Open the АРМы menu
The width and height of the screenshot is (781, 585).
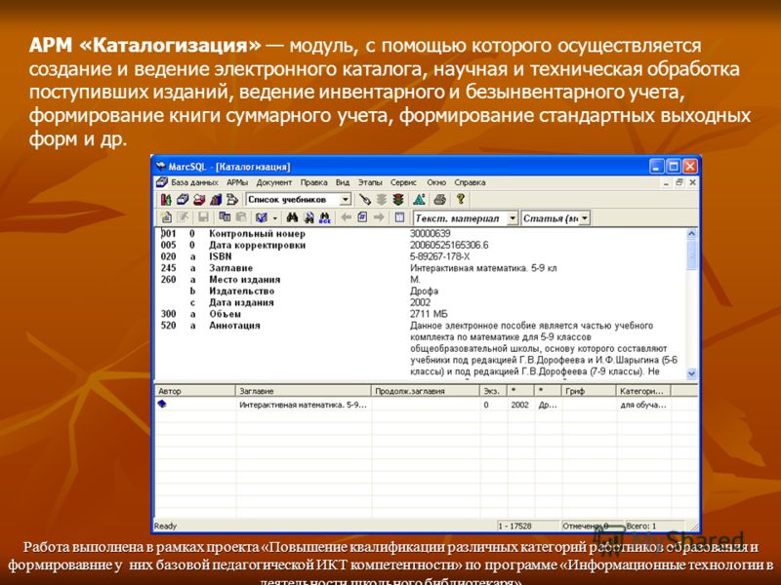[237, 182]
